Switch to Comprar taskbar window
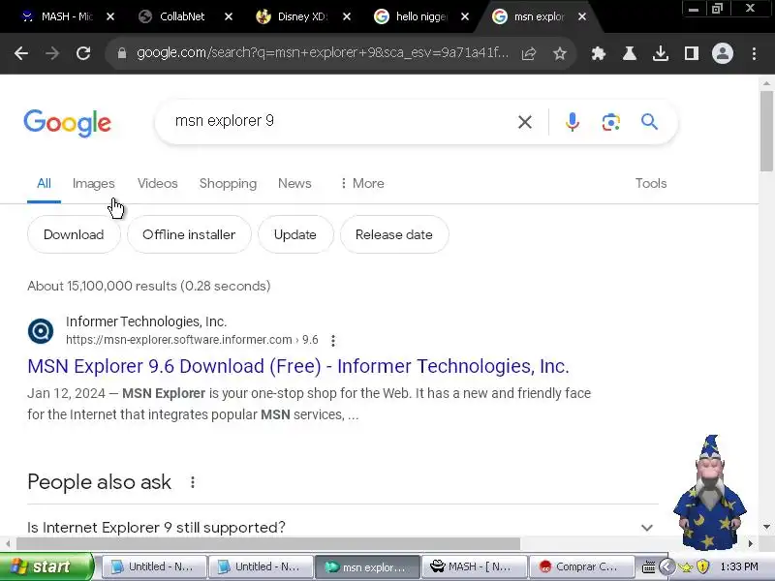This screenshot has width=775, height=581. click(x=581, y=566)
